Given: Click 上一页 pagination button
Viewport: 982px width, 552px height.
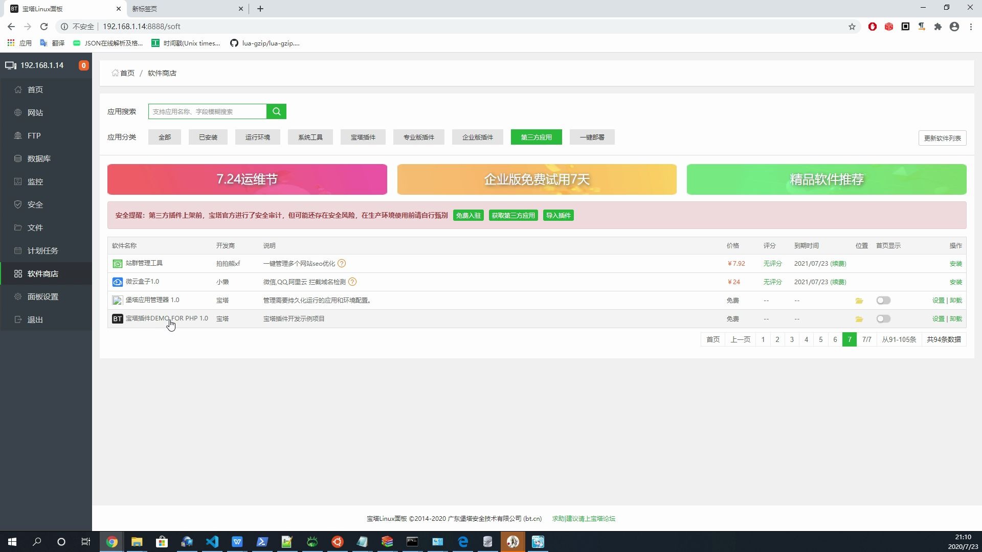Looking at the screenshot, I should click(x=740, y=339).
